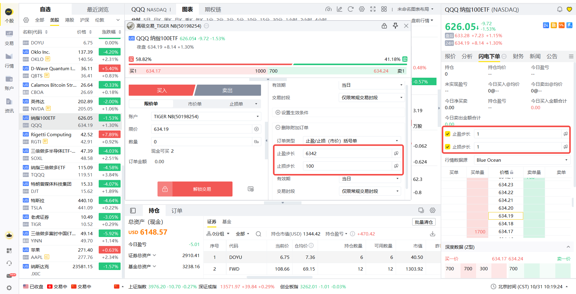Open customer service headset icon
The height and width of the screenshot is (294, 576).
point(9,263)
